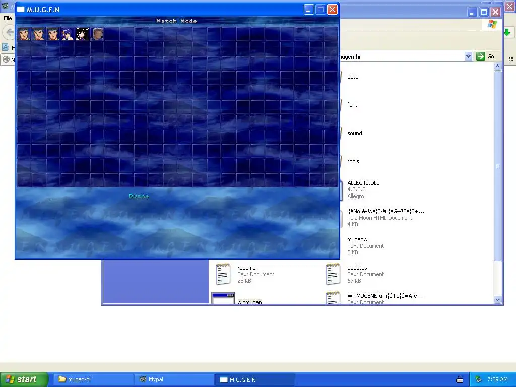The width and height of the screenshot is (516, 387).
Task: Click the mugen-hi address field
Action: click(x=402, y=56)
